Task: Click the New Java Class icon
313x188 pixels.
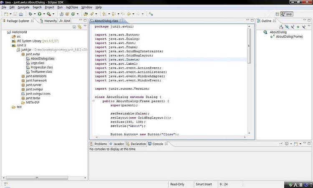Action: [x=73, y=14]
